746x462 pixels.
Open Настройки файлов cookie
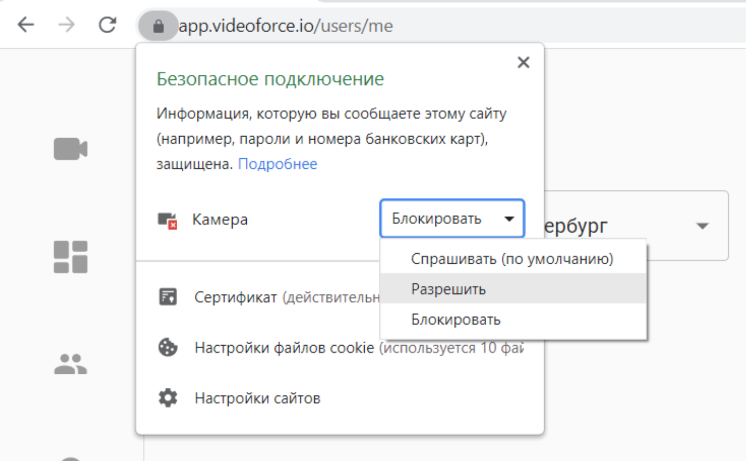(x=358, y=347)
